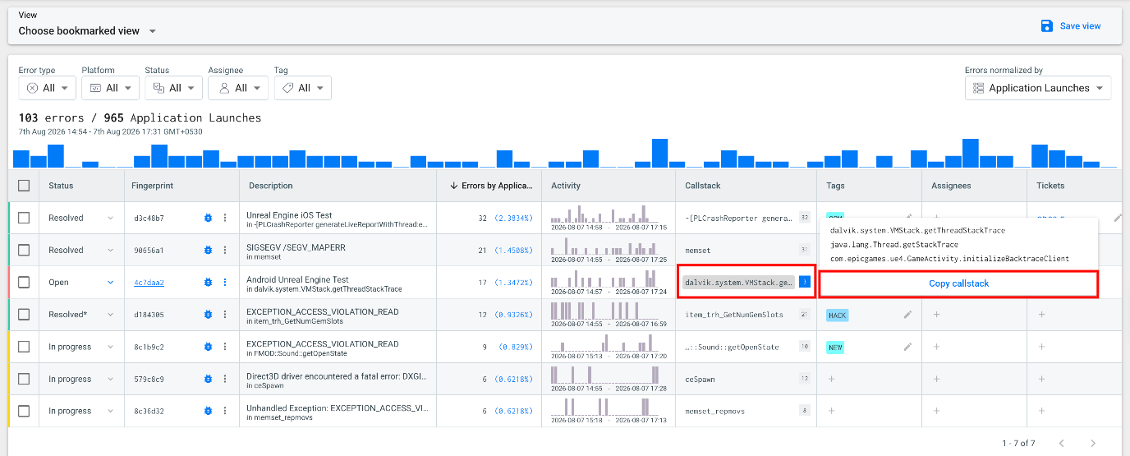The height and width of the screenshot is (456, 1130).
Task: Open three-dot menu for d3c48b7
Action: (x=225, y=218)
